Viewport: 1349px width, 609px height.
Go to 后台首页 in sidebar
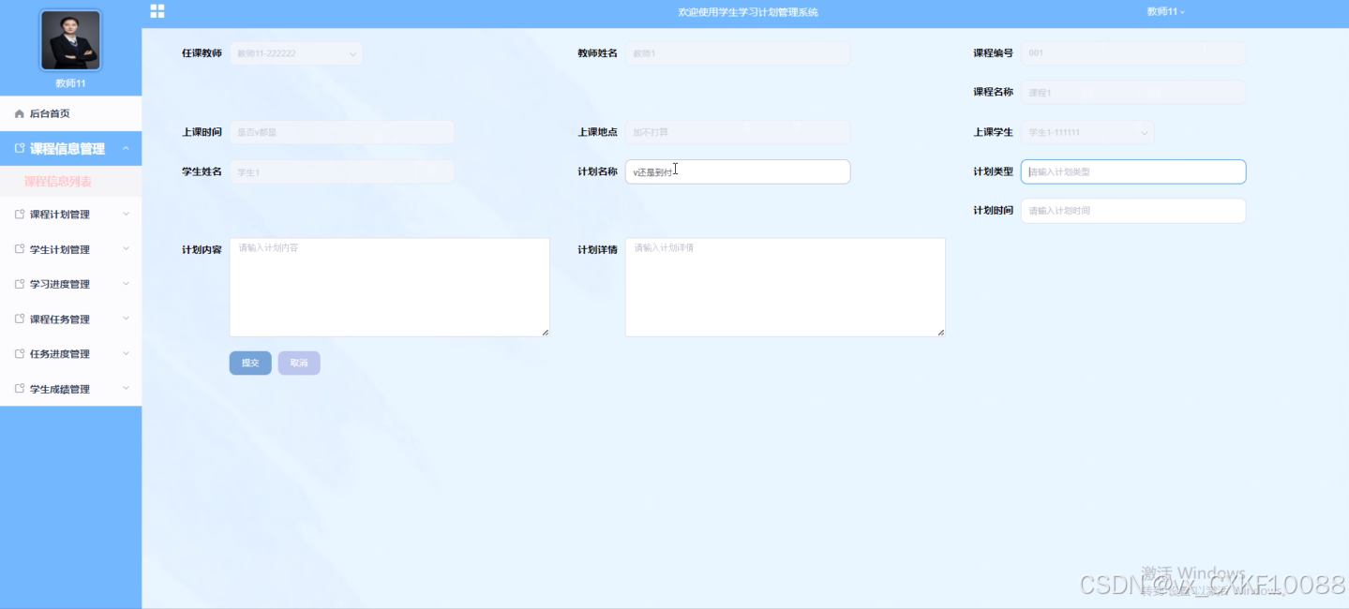click(x=70, y=113)
